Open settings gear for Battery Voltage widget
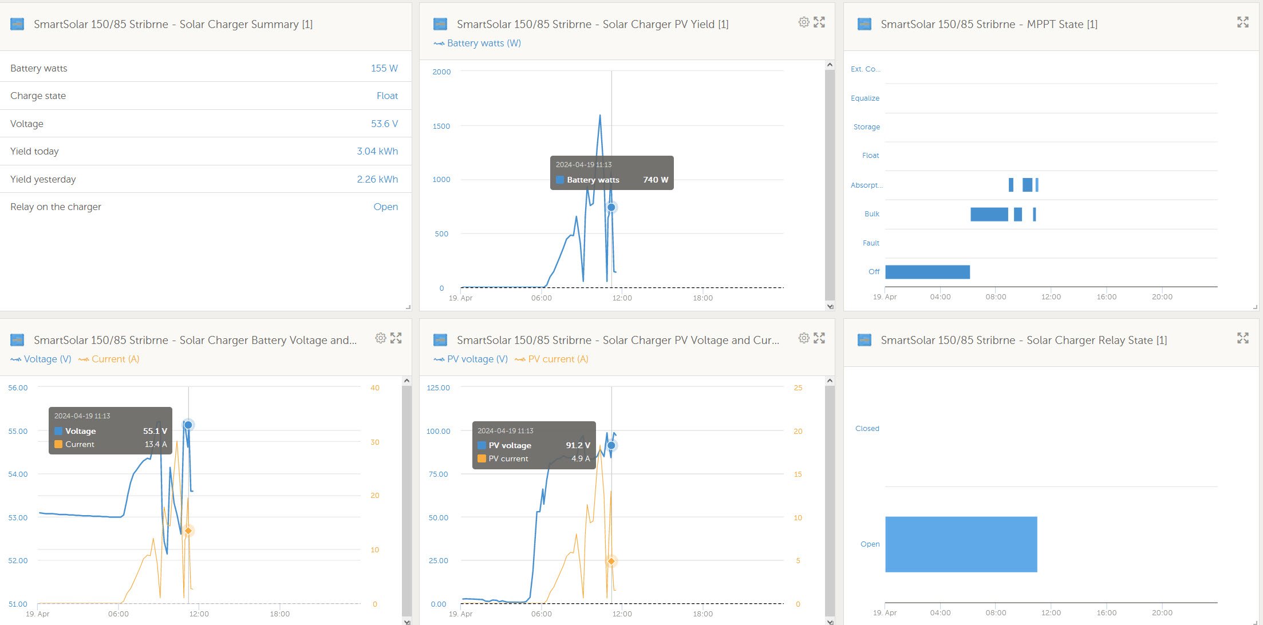Image resolution: width=1263 pixels, height=625 pixels. [380, 338]
